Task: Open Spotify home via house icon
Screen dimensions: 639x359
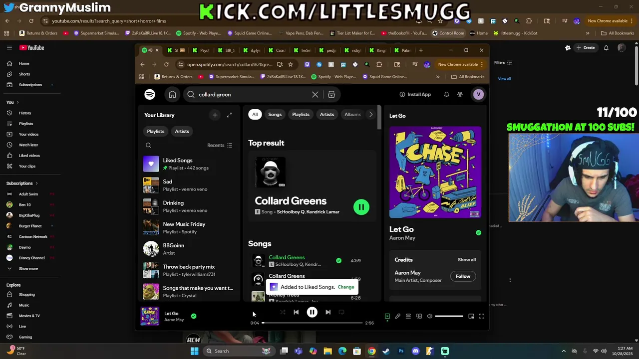Action: click(x=172, y=94)
